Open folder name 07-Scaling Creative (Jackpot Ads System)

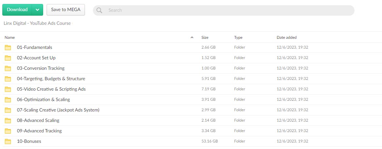click(x=58, y=110)
